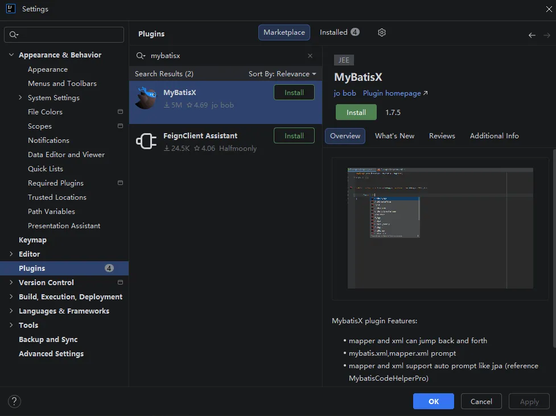Click the Installed count badge 4
Image resolution: width=556 pixels, height=416 pixels.
355,32
